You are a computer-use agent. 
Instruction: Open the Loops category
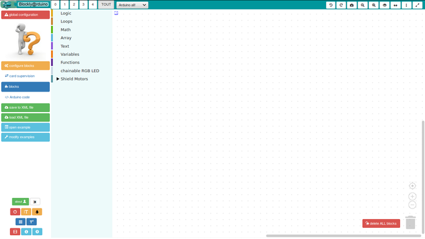[x=67, y=21]
